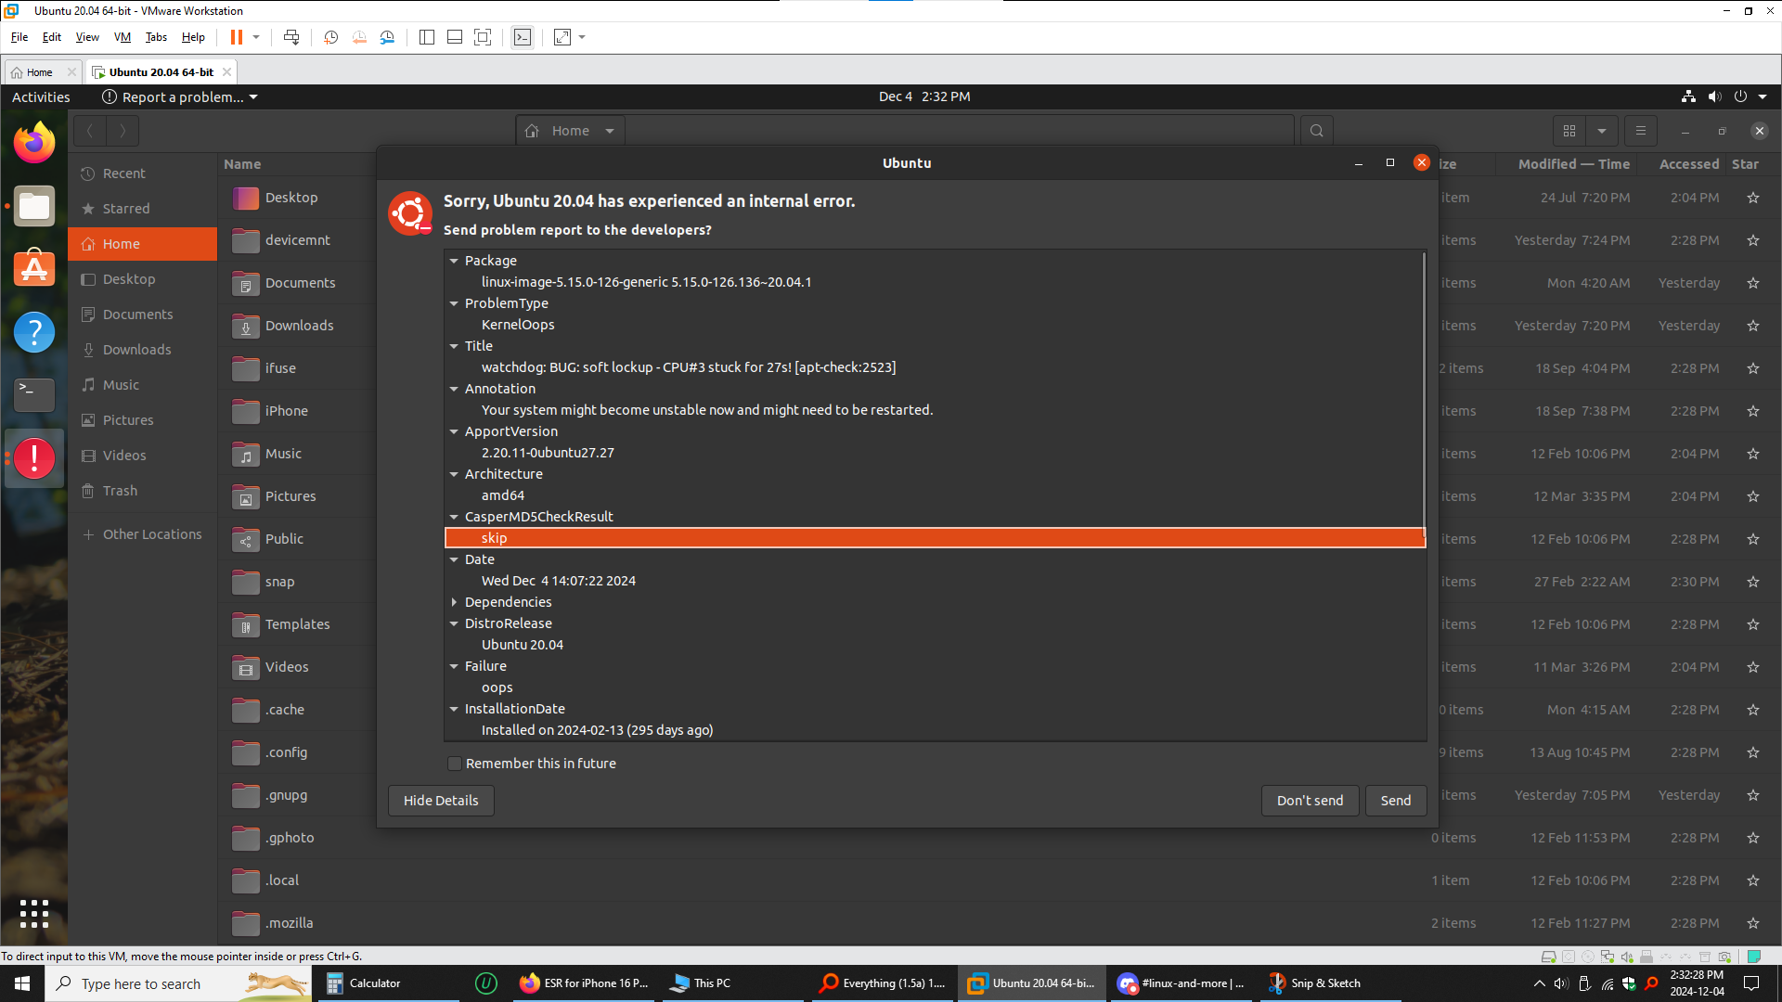Select the apport error reporter dock icon
The height and width of the screenshot is (1002, 1782).
pos(34,457)
